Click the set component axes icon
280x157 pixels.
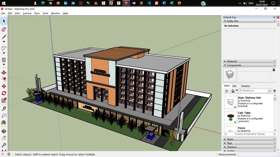pos(274,70)
